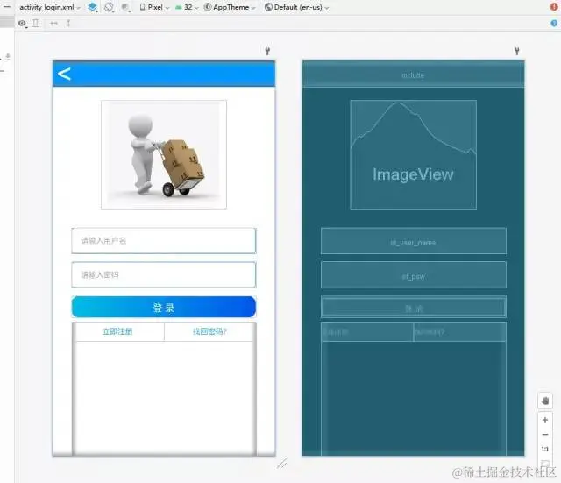
Task: Click the 找回密码? recover password link
Action: tap(209, 331)
